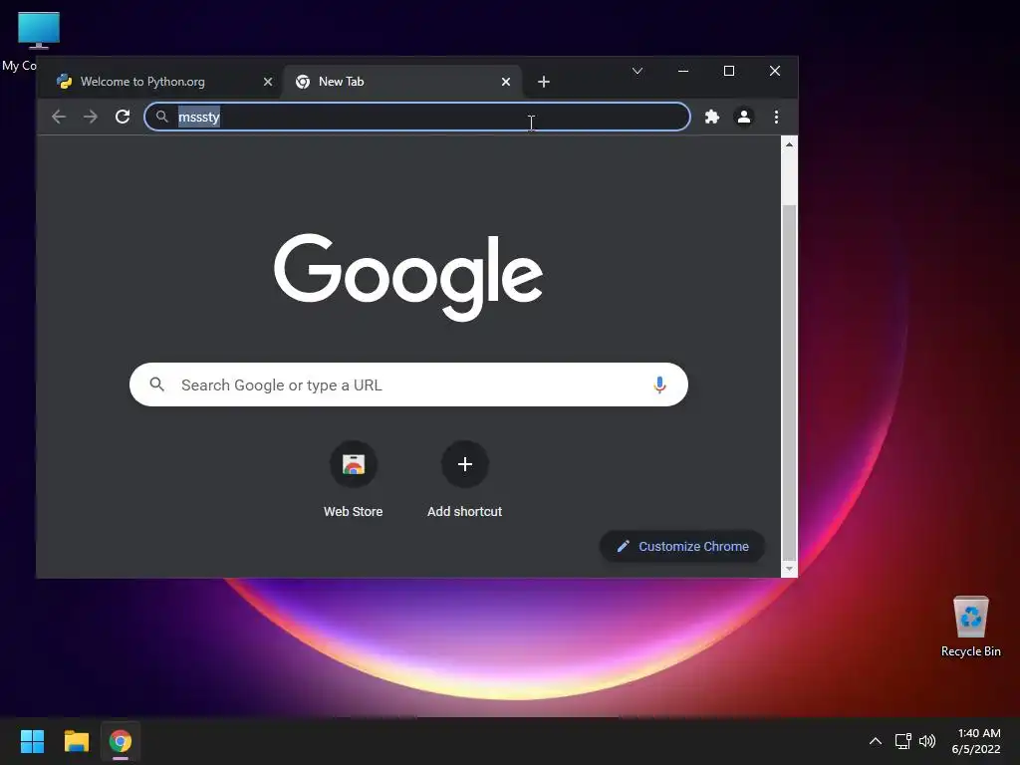Start voice search with the microphone icon
Image resolution: width=1020 pixels, height=765 pixels.
tap(659, 385)
